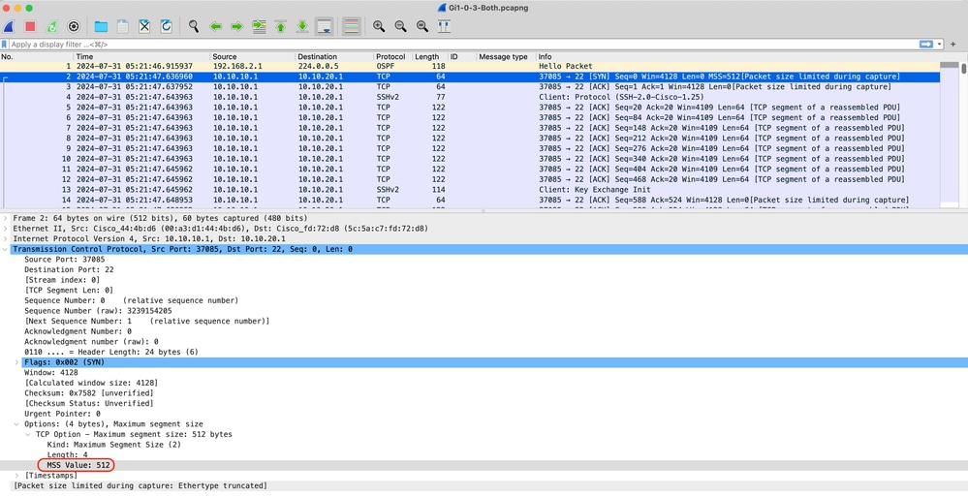968x497 pixels.
Task: Sort by the Time column header
Action: (x=142, y=57)
